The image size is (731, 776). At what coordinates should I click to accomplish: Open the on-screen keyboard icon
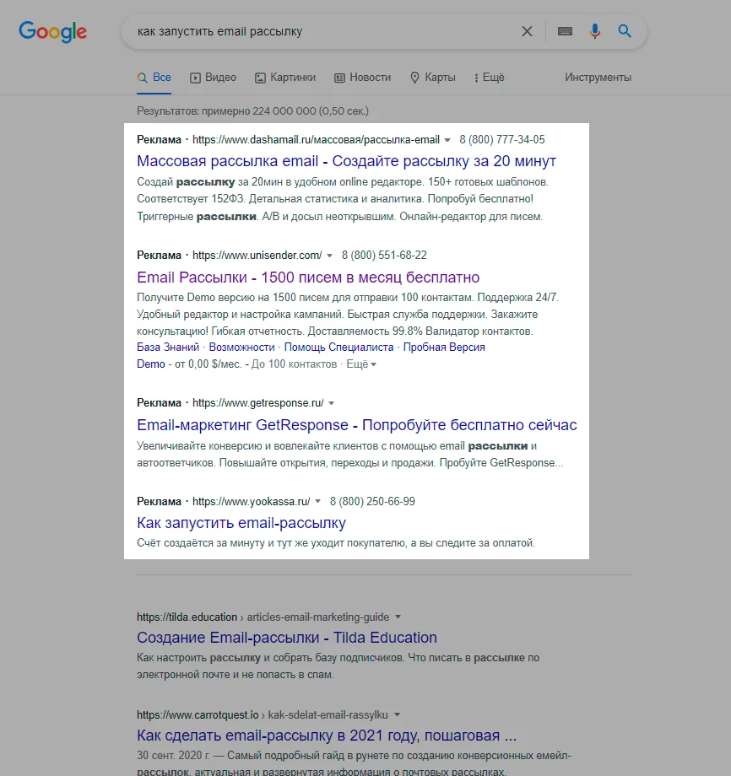coord(565,31)
